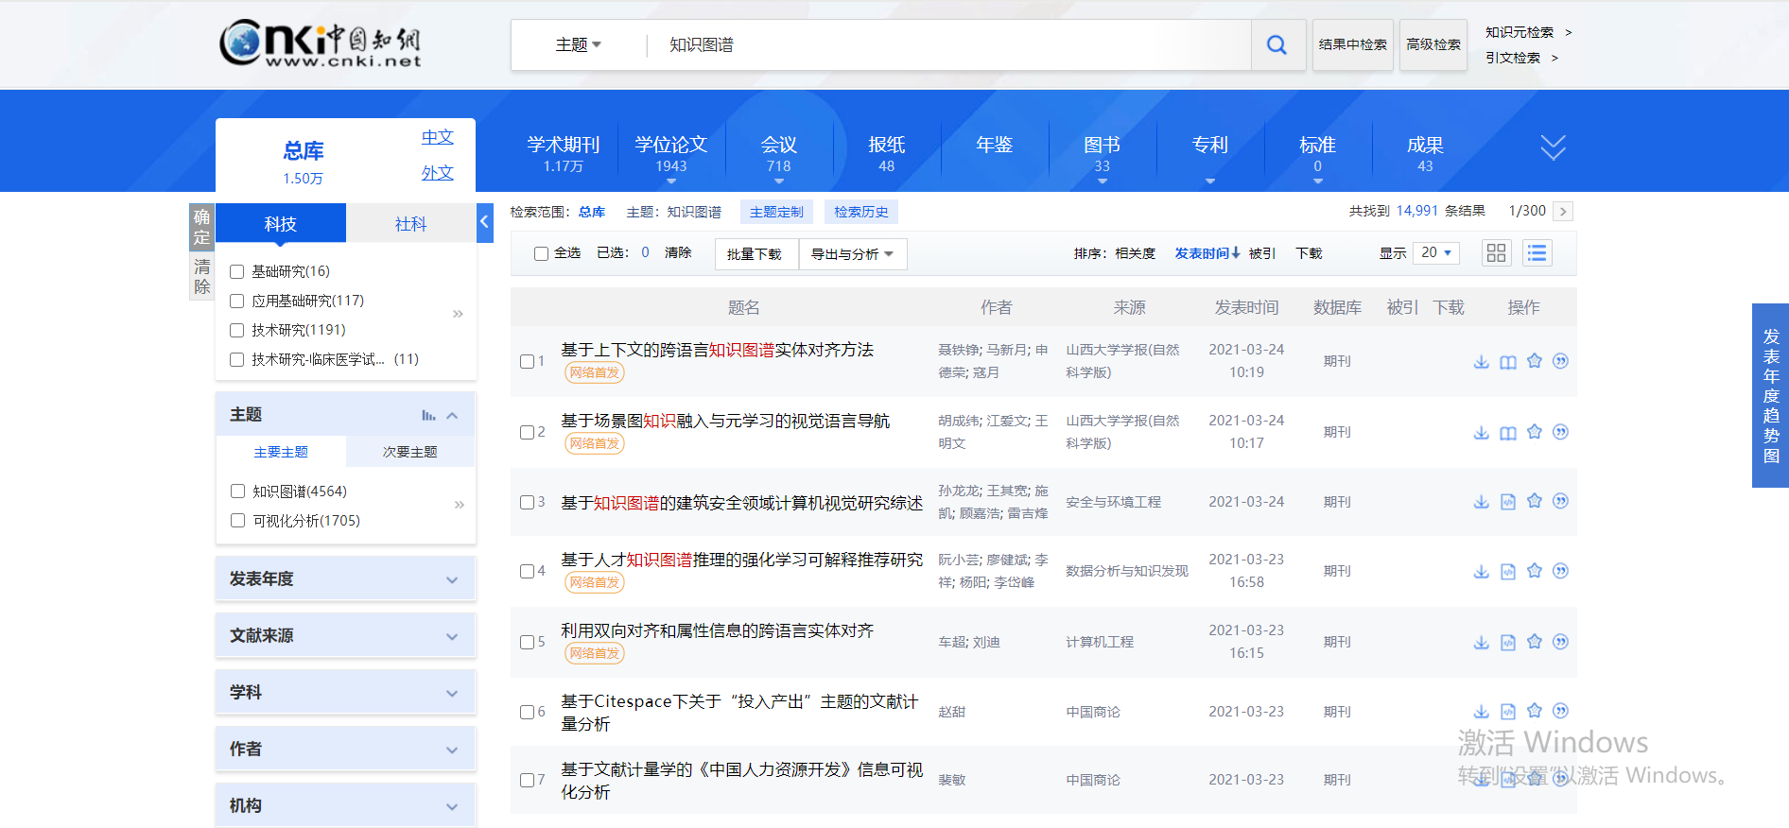The width and height of the screenshot is (1789, 828).
Task: Expand the 作者 filter panel
Action: (x=345, y=749)
